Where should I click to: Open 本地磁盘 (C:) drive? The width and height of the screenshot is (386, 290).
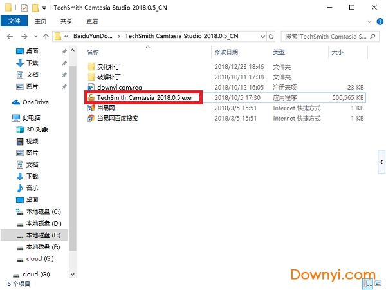pyautogui.click(x=43, y=211)
